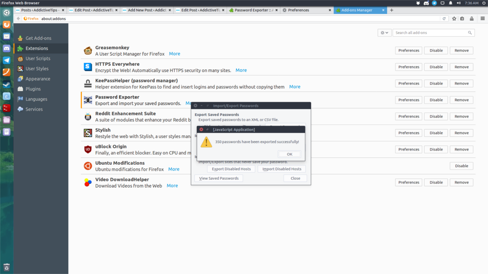Switch to the Password Exporter tab
The height and width of the screenshot is (274, 488).
(x=253, y=10)
